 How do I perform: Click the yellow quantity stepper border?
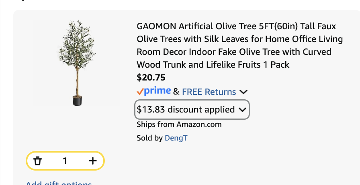click(x=65, y=152)
